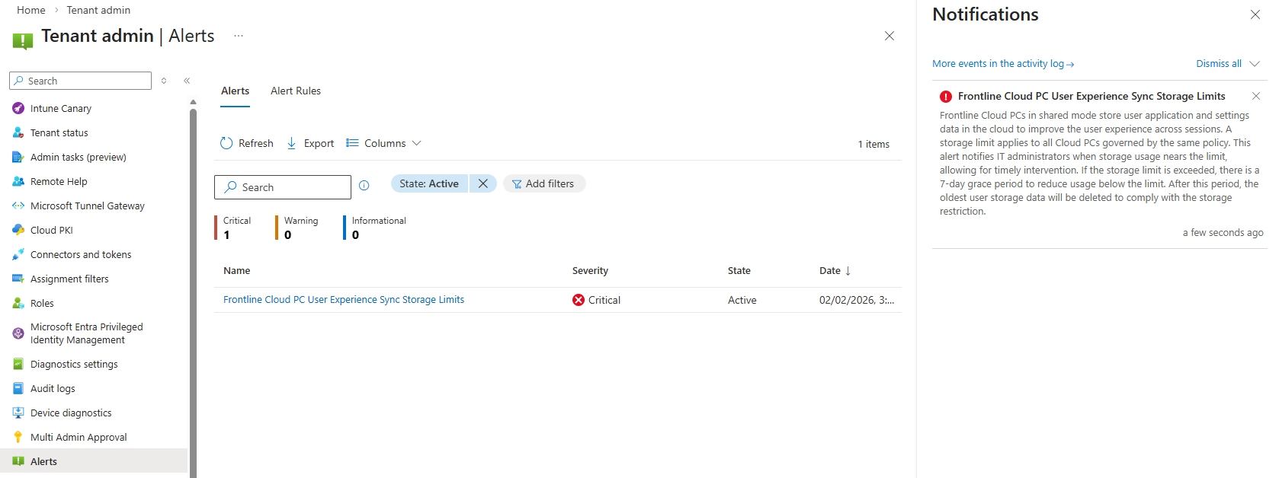Image resolution: width=1279 pixels, height=478 pixels.
Task: Remove the State: Active filter
Action: click(482, 183)
